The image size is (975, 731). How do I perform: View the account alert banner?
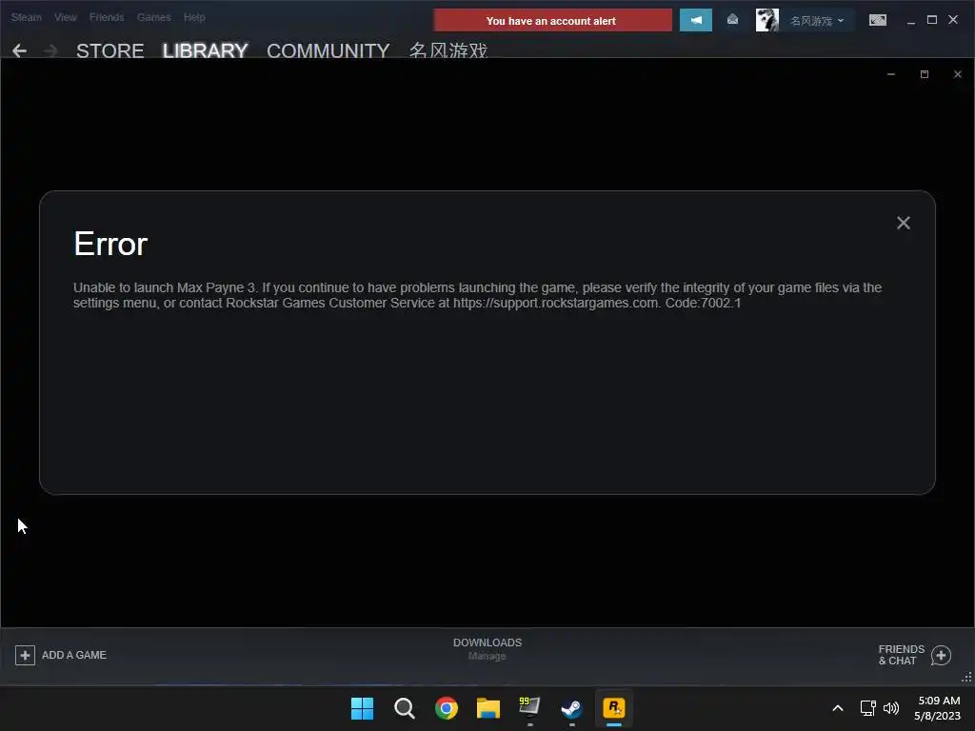552,21
